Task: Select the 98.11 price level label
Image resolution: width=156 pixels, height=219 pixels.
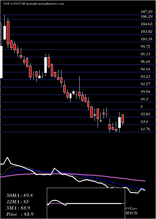Action: pyautogui.click(x=145, y=54)
